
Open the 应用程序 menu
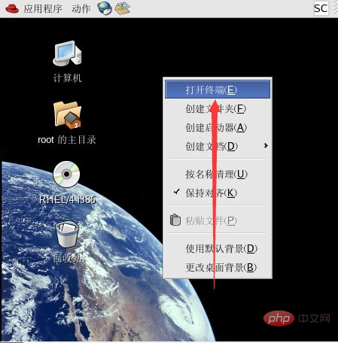tap(43, 9)
